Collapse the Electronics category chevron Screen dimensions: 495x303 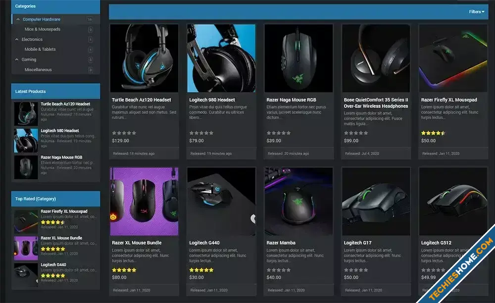pyautogui.click(x=17, y=40)
